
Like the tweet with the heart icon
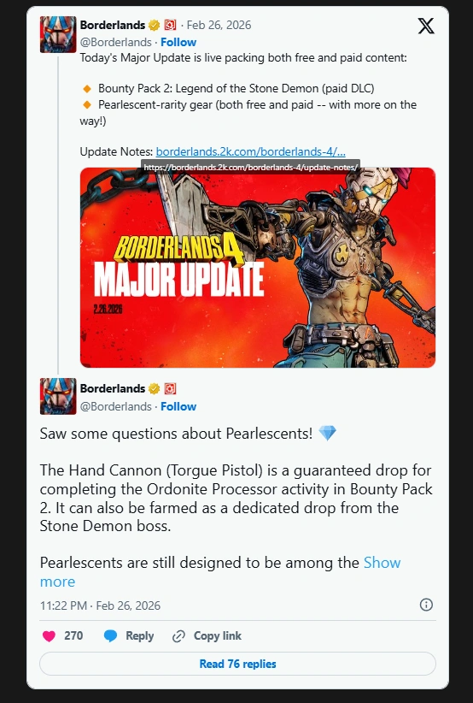(49, 635)
